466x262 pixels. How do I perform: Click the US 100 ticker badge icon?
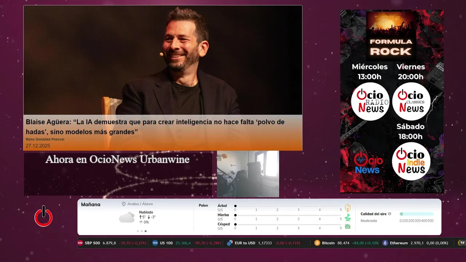point(155,243)
